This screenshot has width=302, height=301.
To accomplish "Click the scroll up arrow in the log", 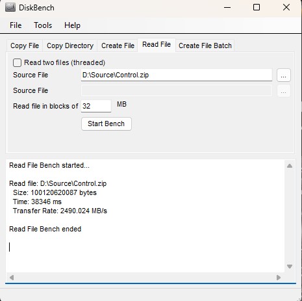I will [290, 166].
